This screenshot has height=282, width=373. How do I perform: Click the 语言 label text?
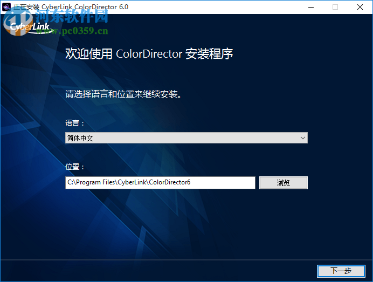(x=74, y=123)
